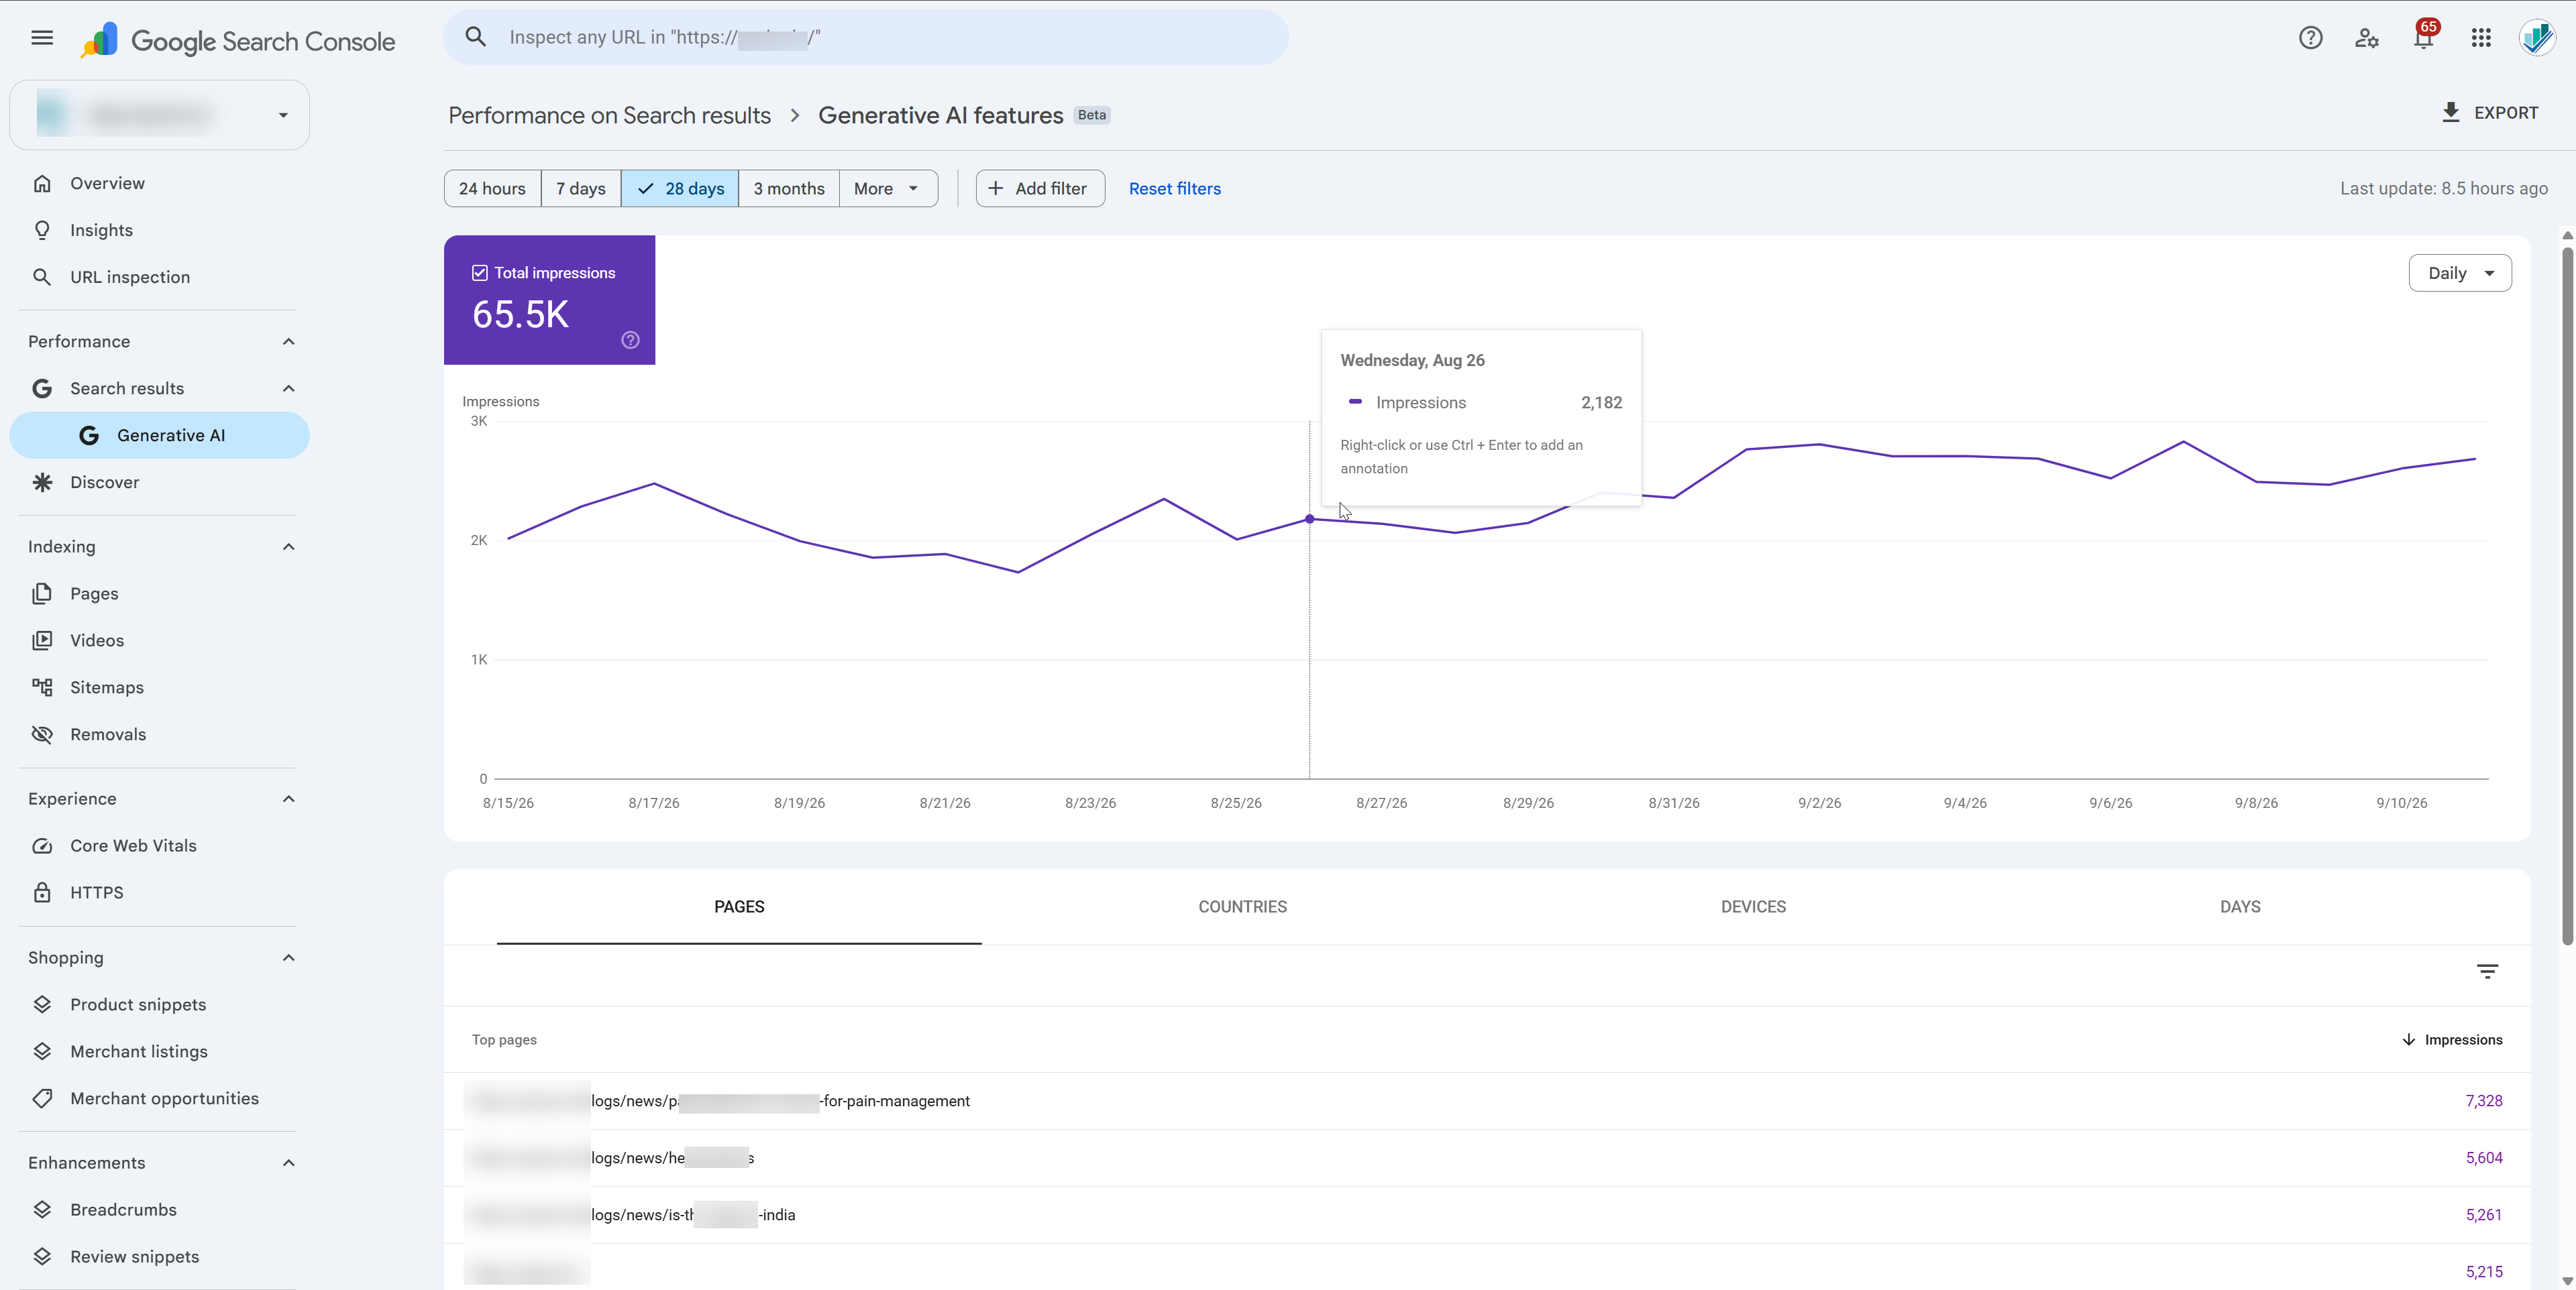The image size is (2576, 1290).
Task: Click the Aug 26 data point on chart
Action: (x=1310, y=520)
